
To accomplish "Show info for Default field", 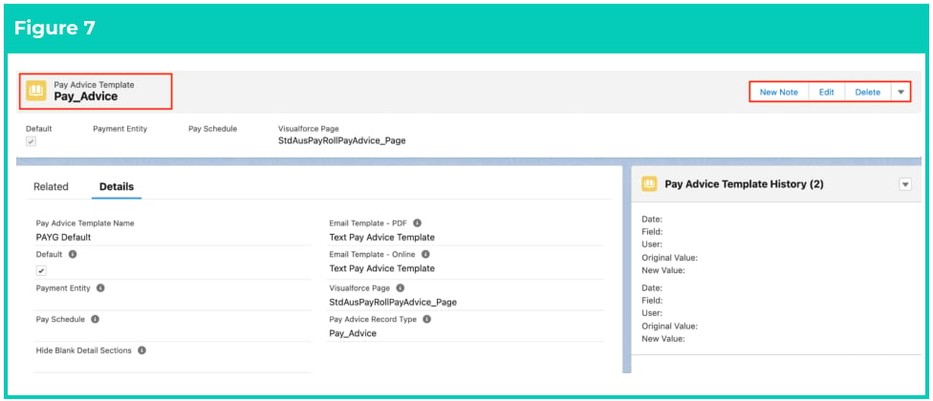I will [73, 254].
